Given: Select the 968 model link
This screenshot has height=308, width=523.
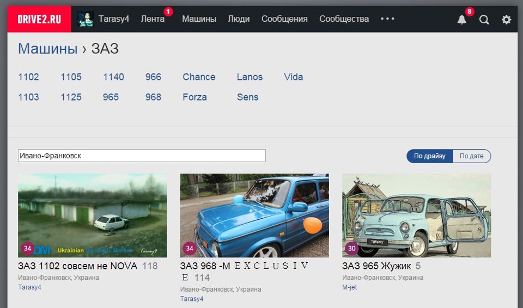Looking at the screenshot, I should tap(153, 97).
